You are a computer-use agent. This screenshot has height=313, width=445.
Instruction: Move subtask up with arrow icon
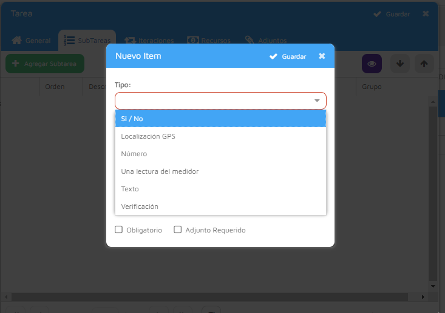coord(424,64)
